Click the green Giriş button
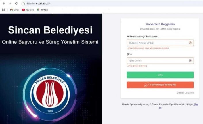Viewport: 203px width, 124px height. click(160, 75)
